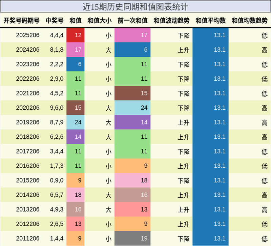This screenshot has height=246, width=271.
Task: Select winning numbers 9,6,0
Action: click(x=57, y=108)
